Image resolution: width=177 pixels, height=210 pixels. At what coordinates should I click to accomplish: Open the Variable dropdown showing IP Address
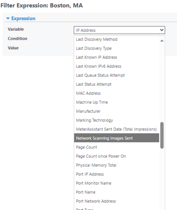(119, 30)
